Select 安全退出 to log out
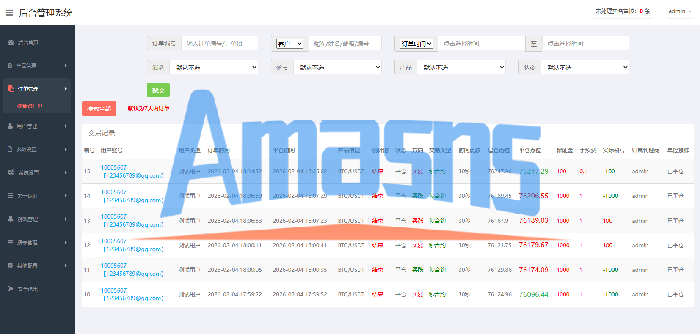The width and height of the screenshot is (700, 334). pyautogui.click(x=28, y=289)
